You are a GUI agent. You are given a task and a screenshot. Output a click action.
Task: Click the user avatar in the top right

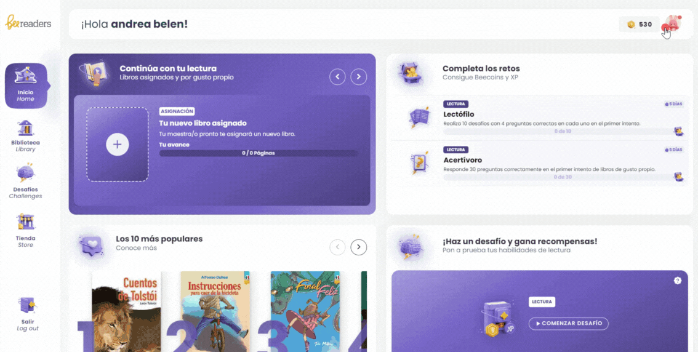tap(672, 23)
